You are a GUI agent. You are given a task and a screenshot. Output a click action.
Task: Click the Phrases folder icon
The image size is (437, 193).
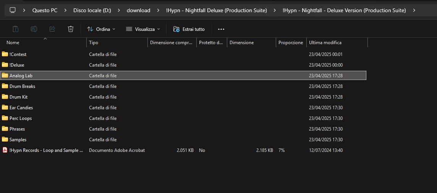(x=5, y=129)
